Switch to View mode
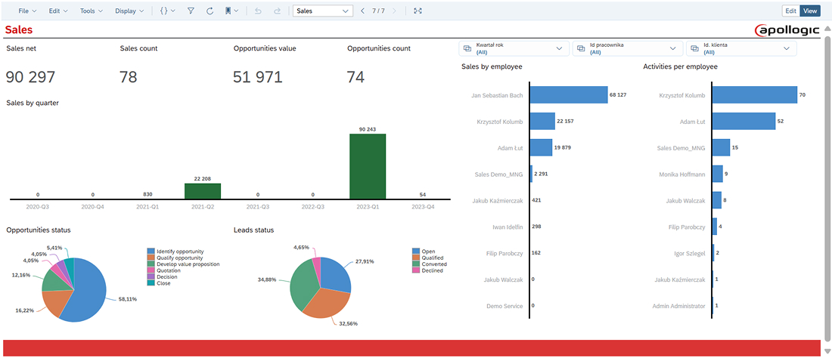 810,11
